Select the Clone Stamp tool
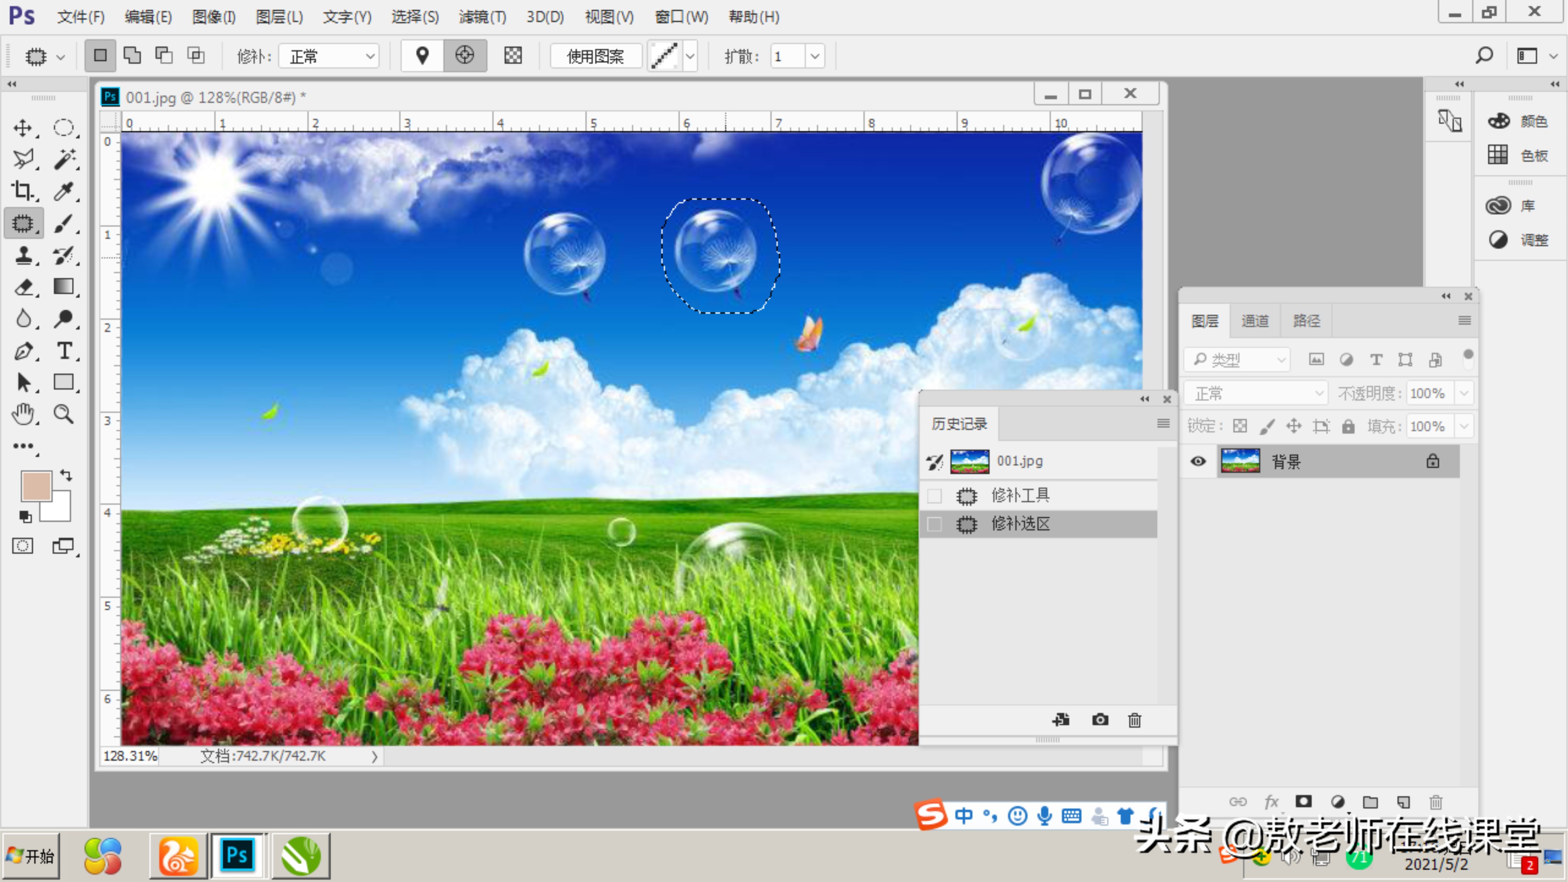 [23, 255]
